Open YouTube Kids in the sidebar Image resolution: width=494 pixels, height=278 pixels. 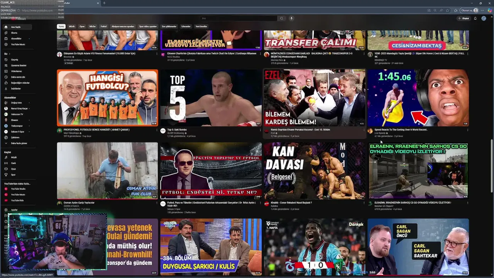[17, 200]
